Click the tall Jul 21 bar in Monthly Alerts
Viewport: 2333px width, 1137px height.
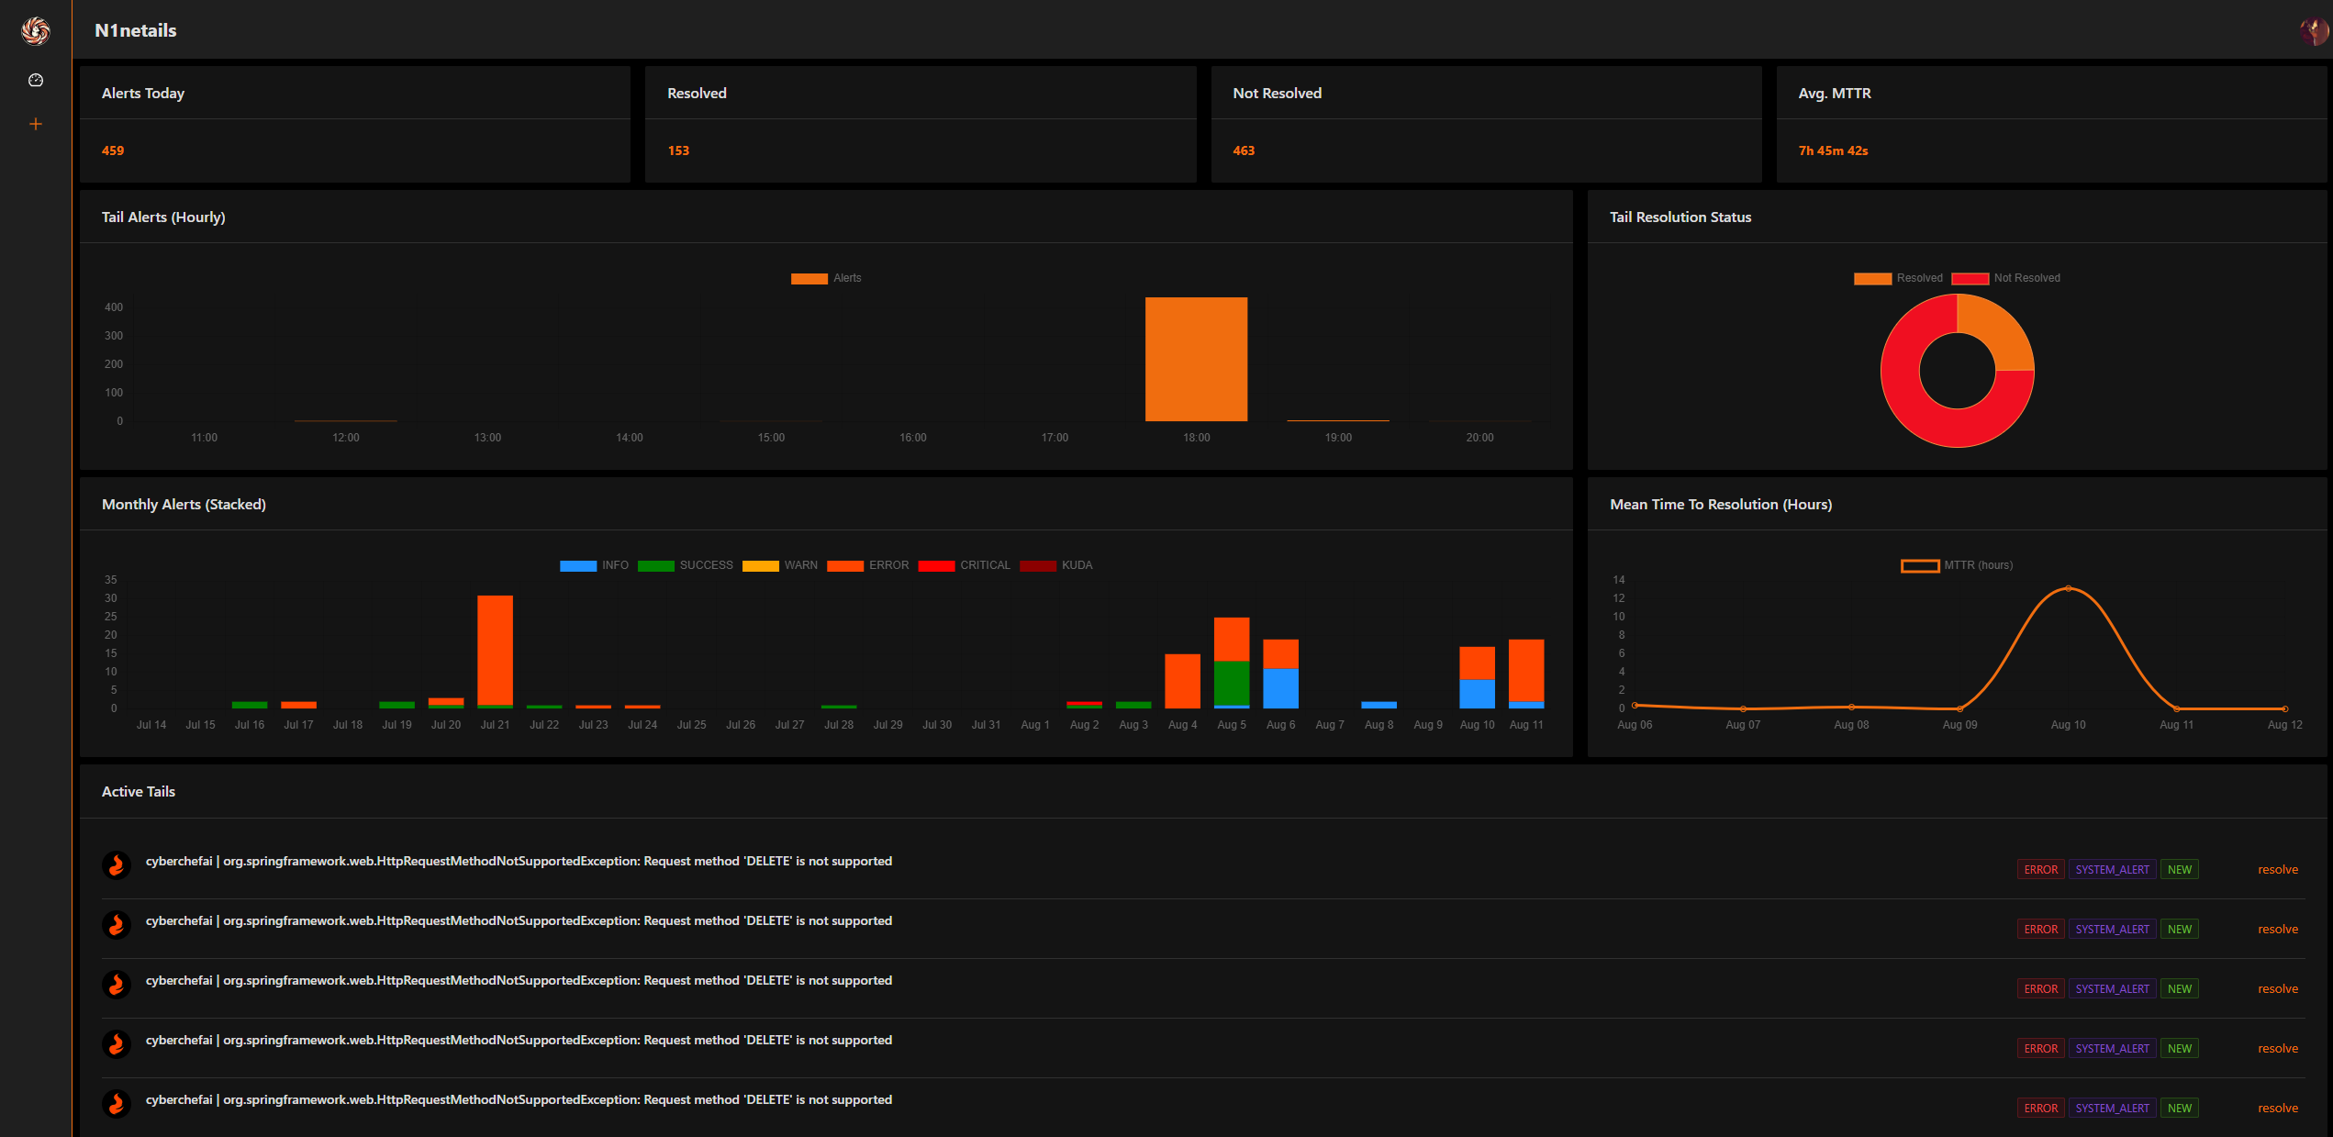click(x=495, y=652)
